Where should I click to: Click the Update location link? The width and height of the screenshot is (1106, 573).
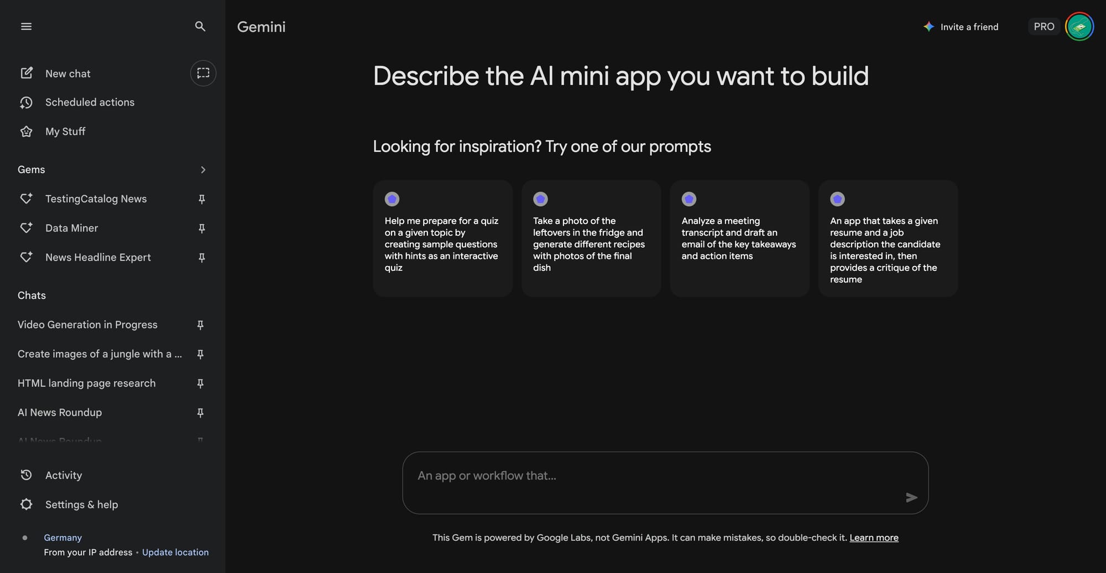175,552
